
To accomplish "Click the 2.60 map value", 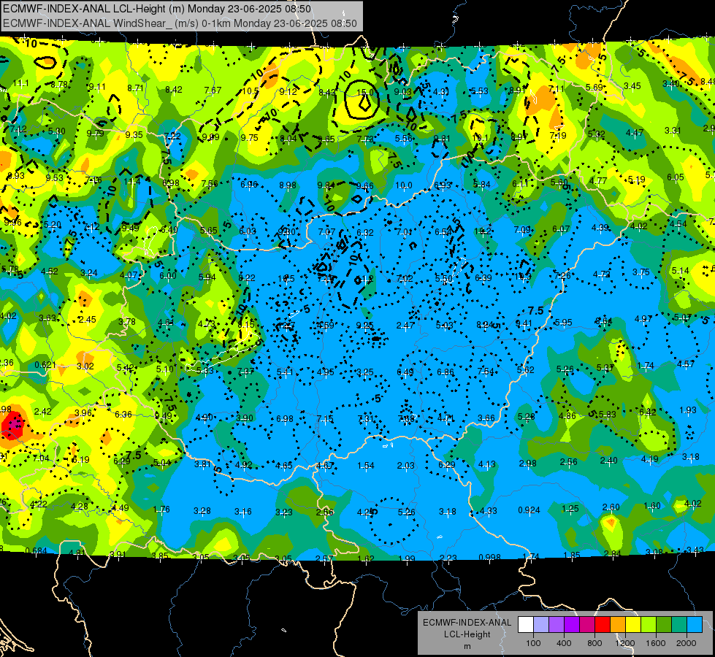I will (x=611, y=507).
